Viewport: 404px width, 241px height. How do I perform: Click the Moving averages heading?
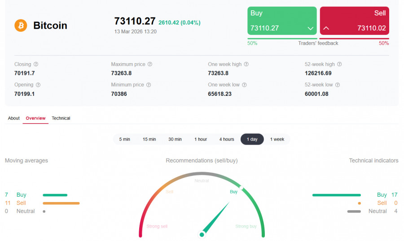[x=26, y=160]
